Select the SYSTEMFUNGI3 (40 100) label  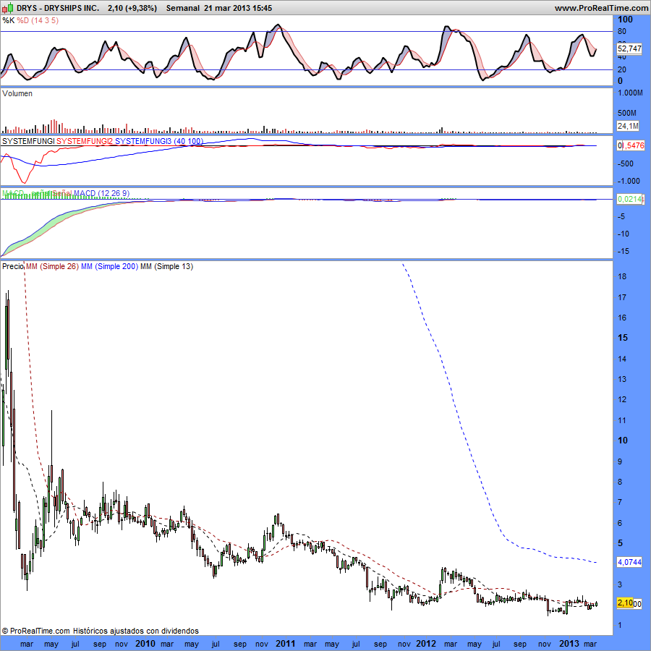[159, 141]
